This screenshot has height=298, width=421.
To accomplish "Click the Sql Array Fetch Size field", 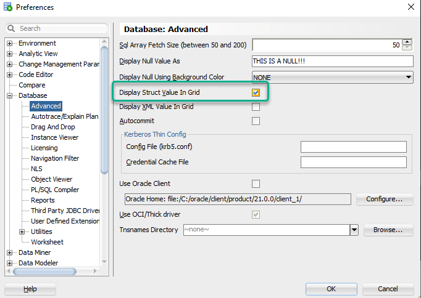I will [x=327, y=45].
